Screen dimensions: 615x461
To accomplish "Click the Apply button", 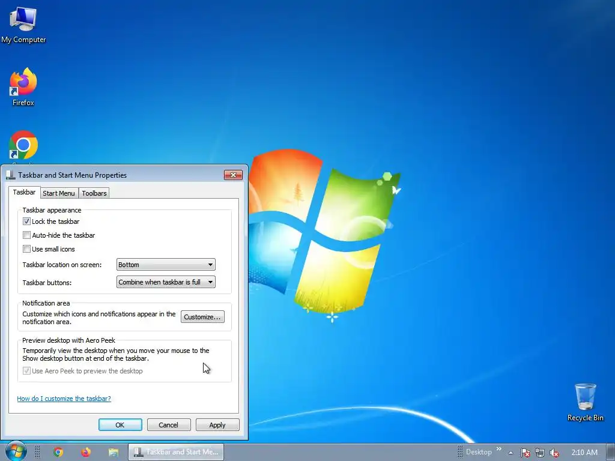I will point(217,425).
